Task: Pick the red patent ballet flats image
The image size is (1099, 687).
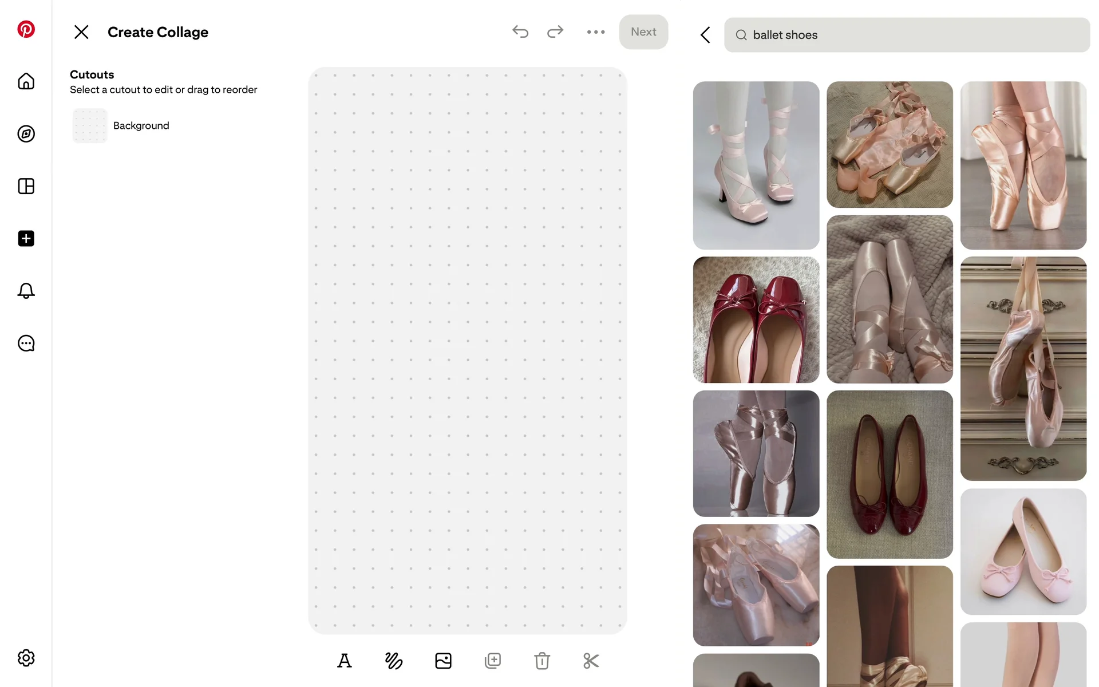Action: [756, 319]
